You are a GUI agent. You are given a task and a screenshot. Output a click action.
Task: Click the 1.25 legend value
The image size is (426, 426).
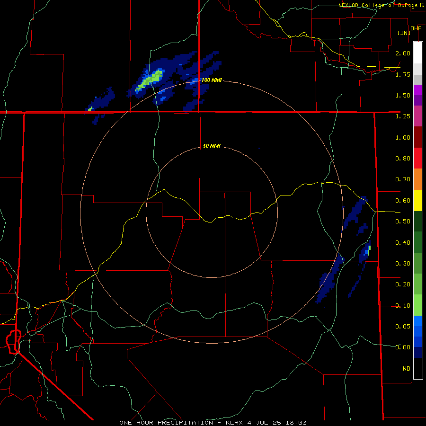[403, 116]
